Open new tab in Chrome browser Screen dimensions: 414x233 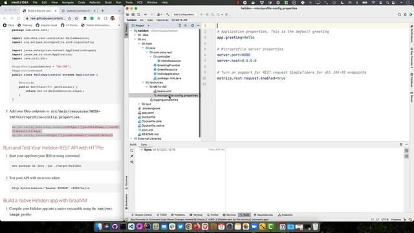pos(102,11)
